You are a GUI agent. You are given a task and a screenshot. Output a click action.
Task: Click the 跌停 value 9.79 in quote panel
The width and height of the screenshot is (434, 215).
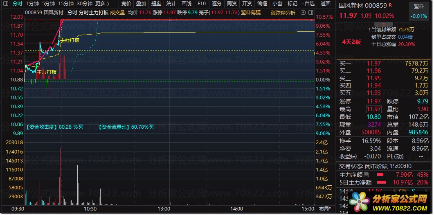(423, 101)
